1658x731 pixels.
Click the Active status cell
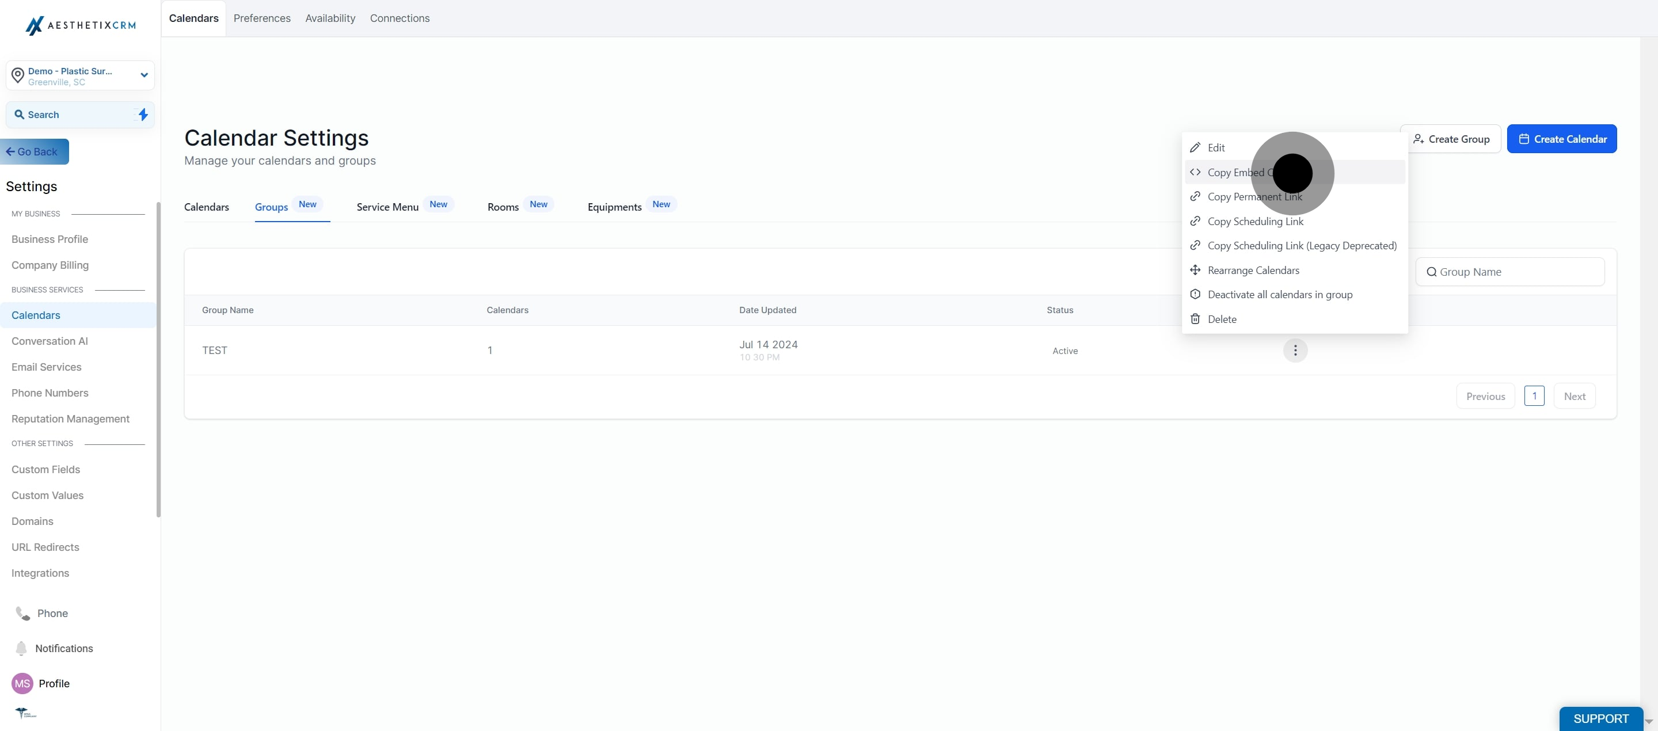[x=1065, y=351]
